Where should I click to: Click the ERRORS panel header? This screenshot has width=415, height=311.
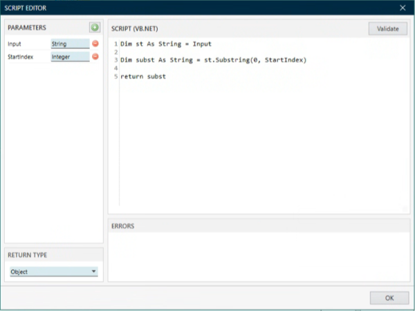tap(123, 226)
